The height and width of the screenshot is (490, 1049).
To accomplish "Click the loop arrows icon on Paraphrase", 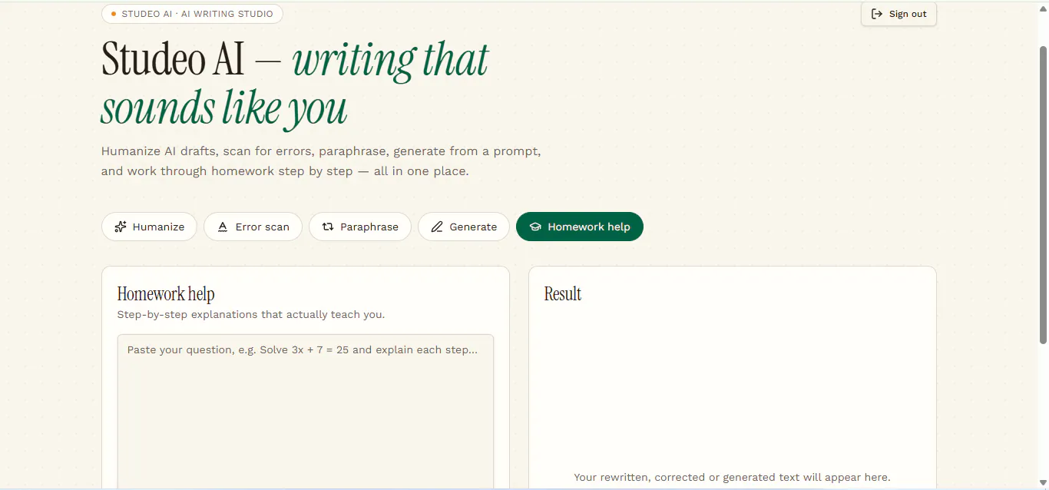I will (x=328, y=227).
